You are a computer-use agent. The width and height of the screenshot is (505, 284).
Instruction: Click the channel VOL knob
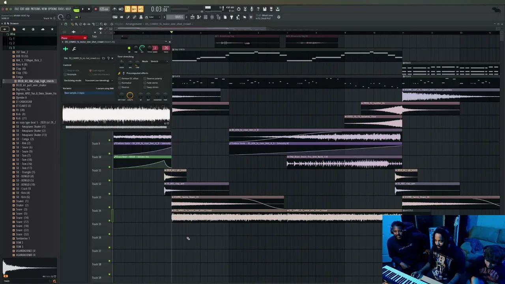pyautogui.click(x=142, y=48)
